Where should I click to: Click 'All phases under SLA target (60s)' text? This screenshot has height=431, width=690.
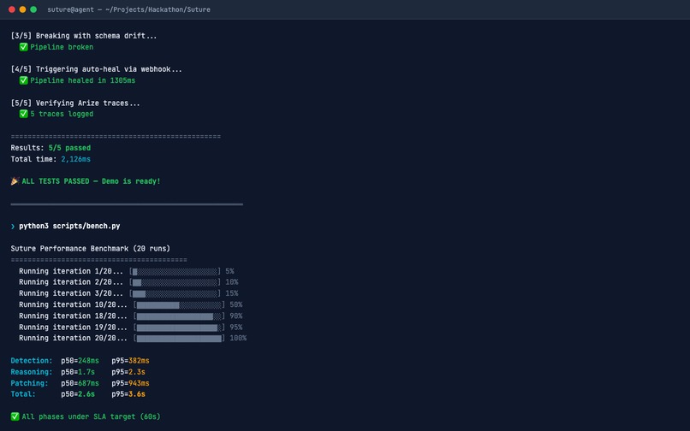click(x=91, y=416)
